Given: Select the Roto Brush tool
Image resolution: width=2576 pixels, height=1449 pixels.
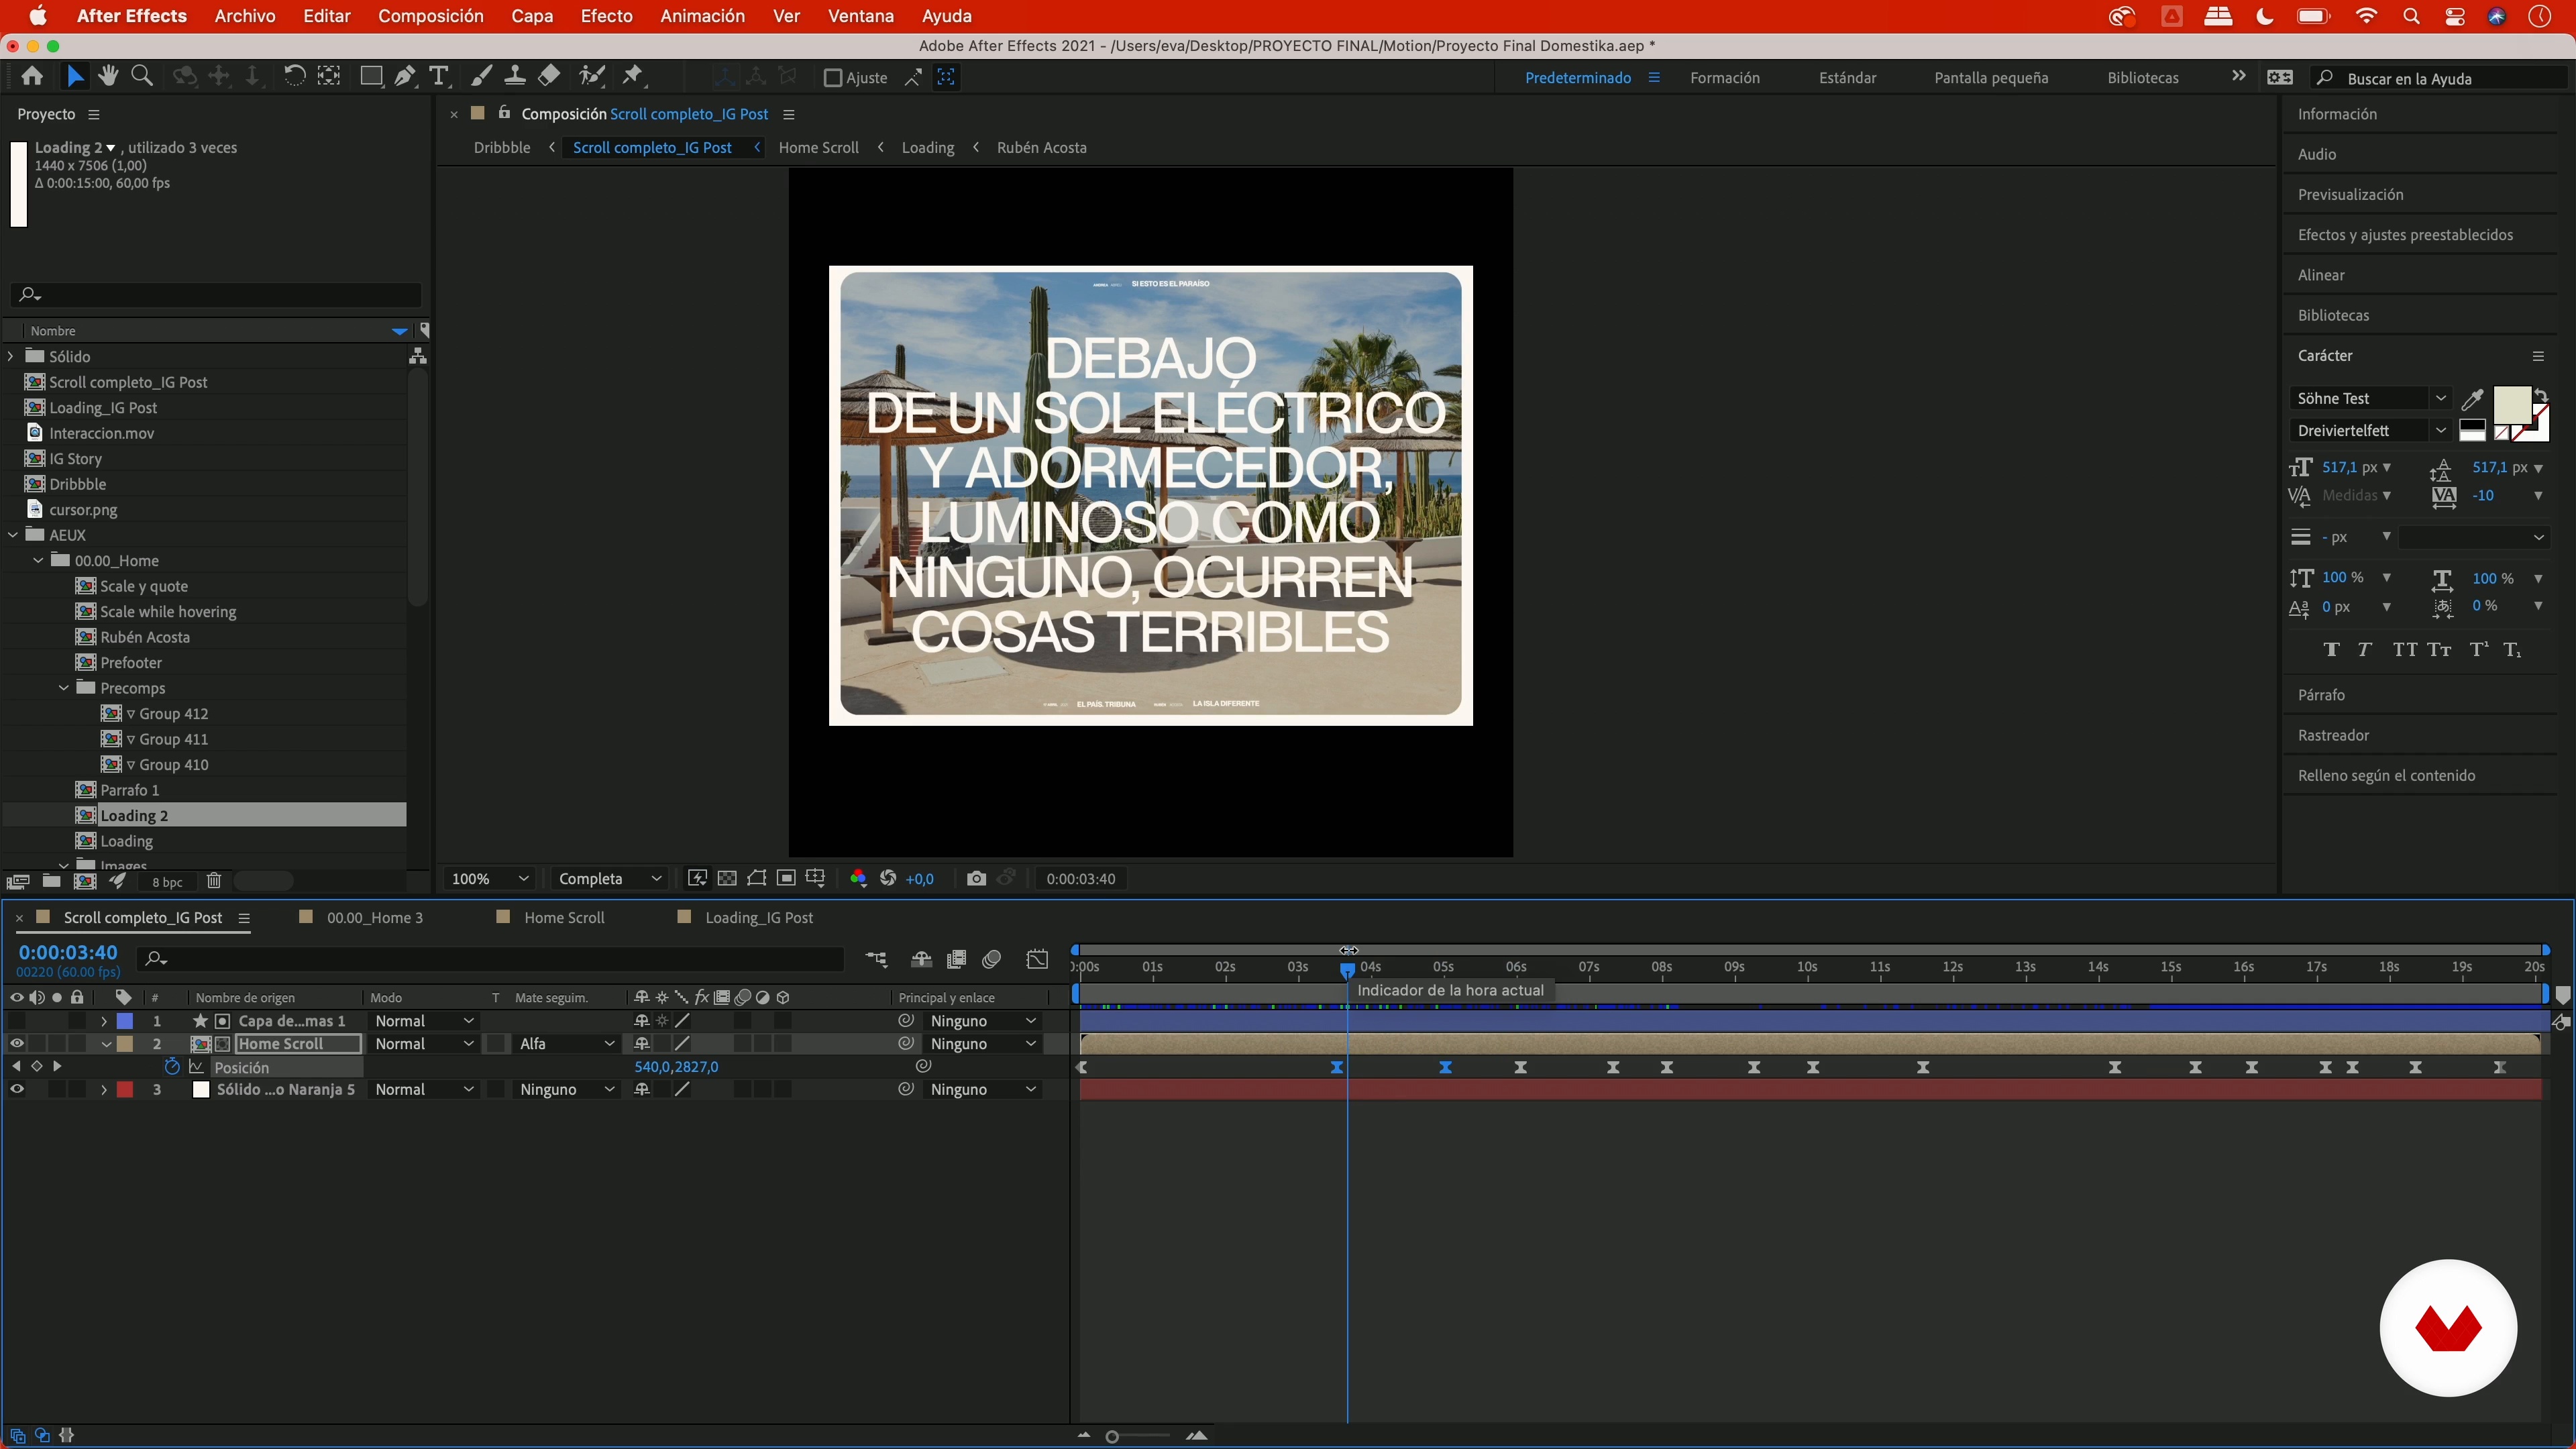Looking at the screenshot, I should tap(592, 76).
